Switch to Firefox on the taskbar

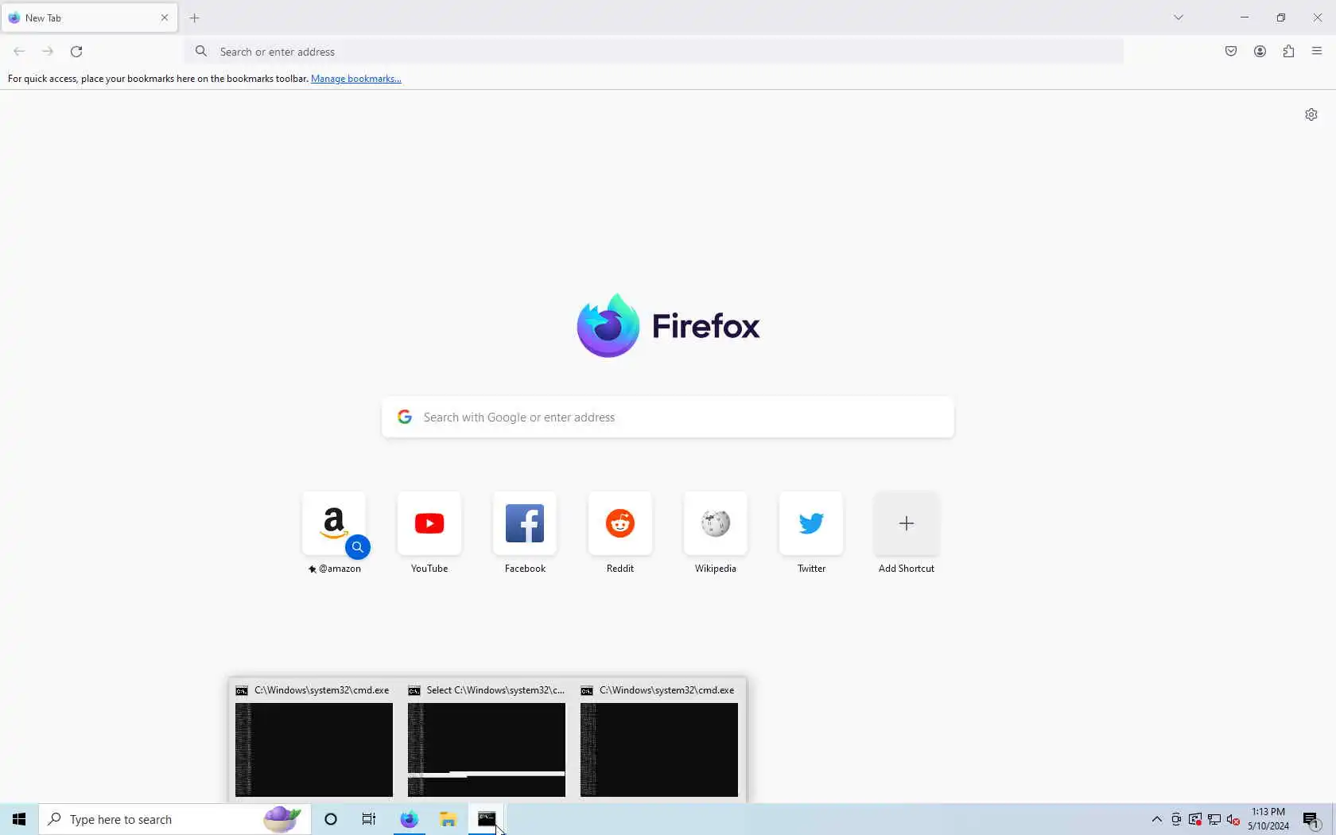point(409,819)
